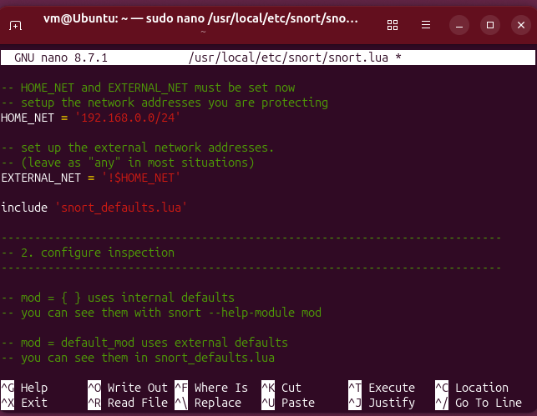Click comment 'mod = default_mod uses external defaults'
This screenshot has width=537, height=416.
click(x=144, y=343)
